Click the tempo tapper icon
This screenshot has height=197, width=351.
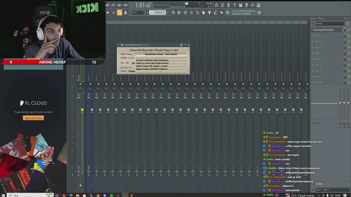pos(216,12)
